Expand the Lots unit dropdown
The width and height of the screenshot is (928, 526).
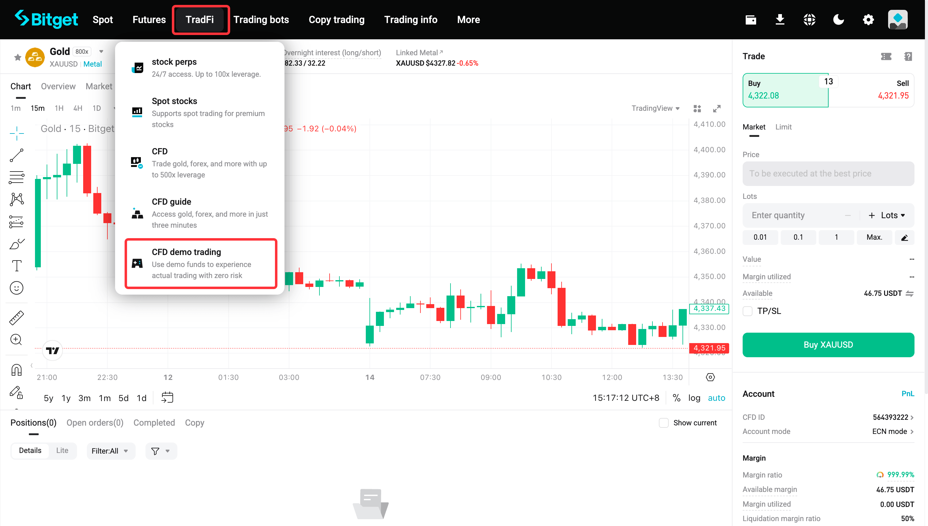click(893, 215)
